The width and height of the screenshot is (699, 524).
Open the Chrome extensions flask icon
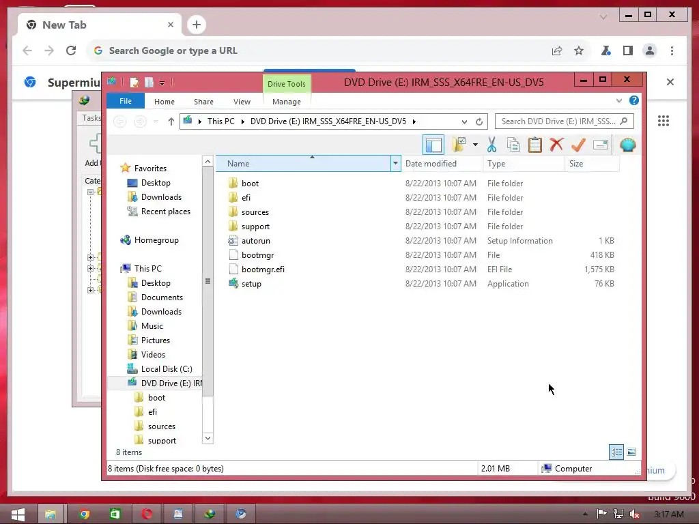click(605, 50)
